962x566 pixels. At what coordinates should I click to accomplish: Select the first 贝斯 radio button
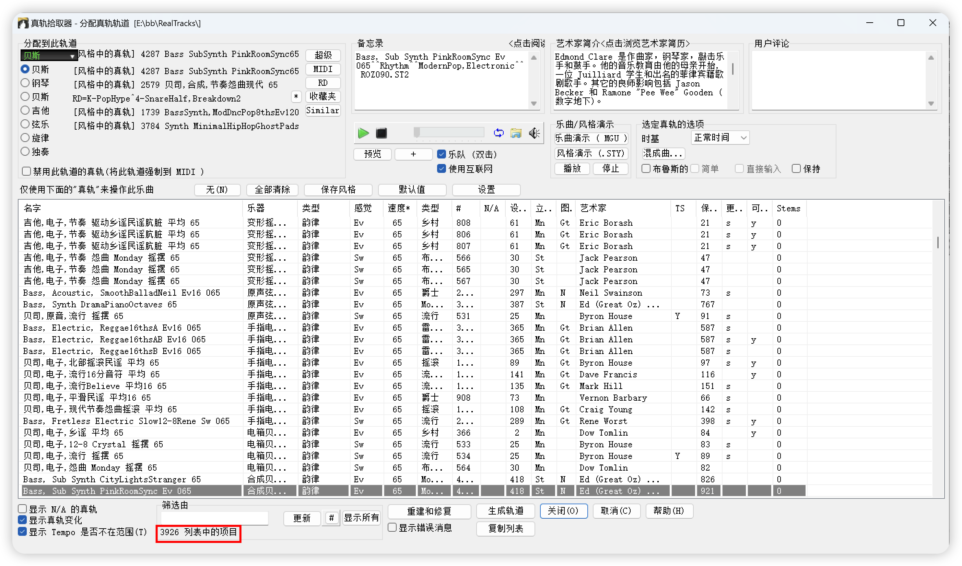(25, 69)
